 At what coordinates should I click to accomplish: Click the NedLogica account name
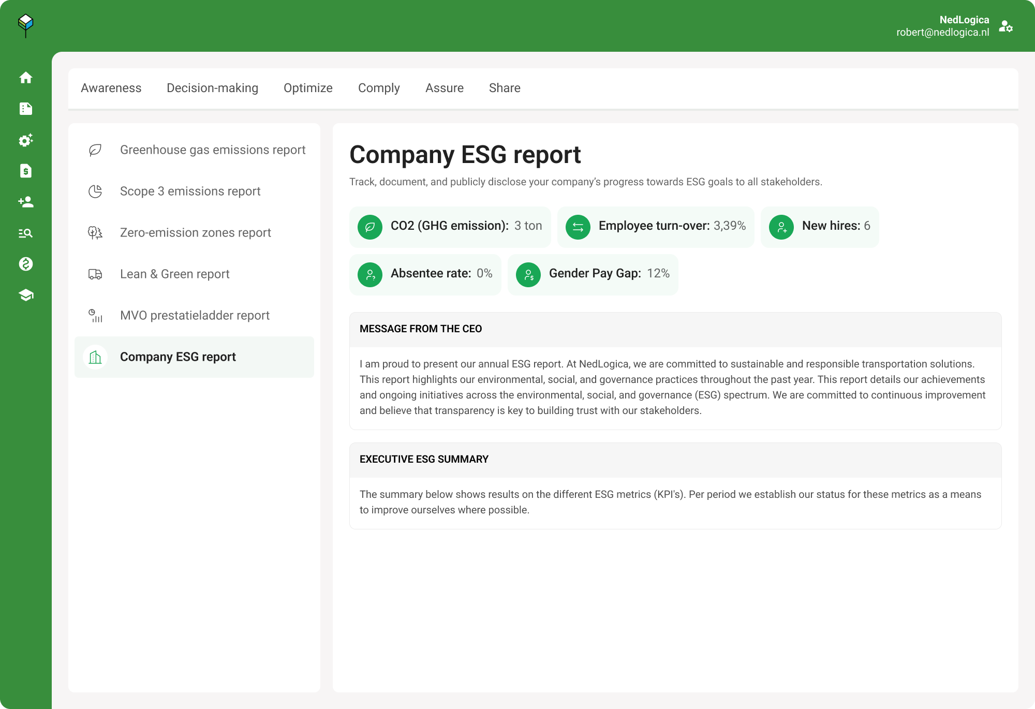point(964,20)
